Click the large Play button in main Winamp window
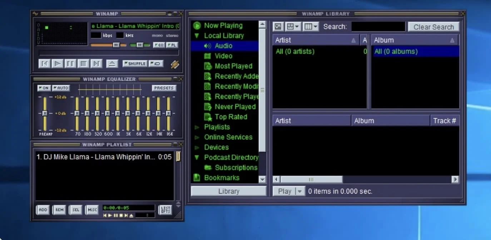491x240 pixels. click(x=58, y=64)
